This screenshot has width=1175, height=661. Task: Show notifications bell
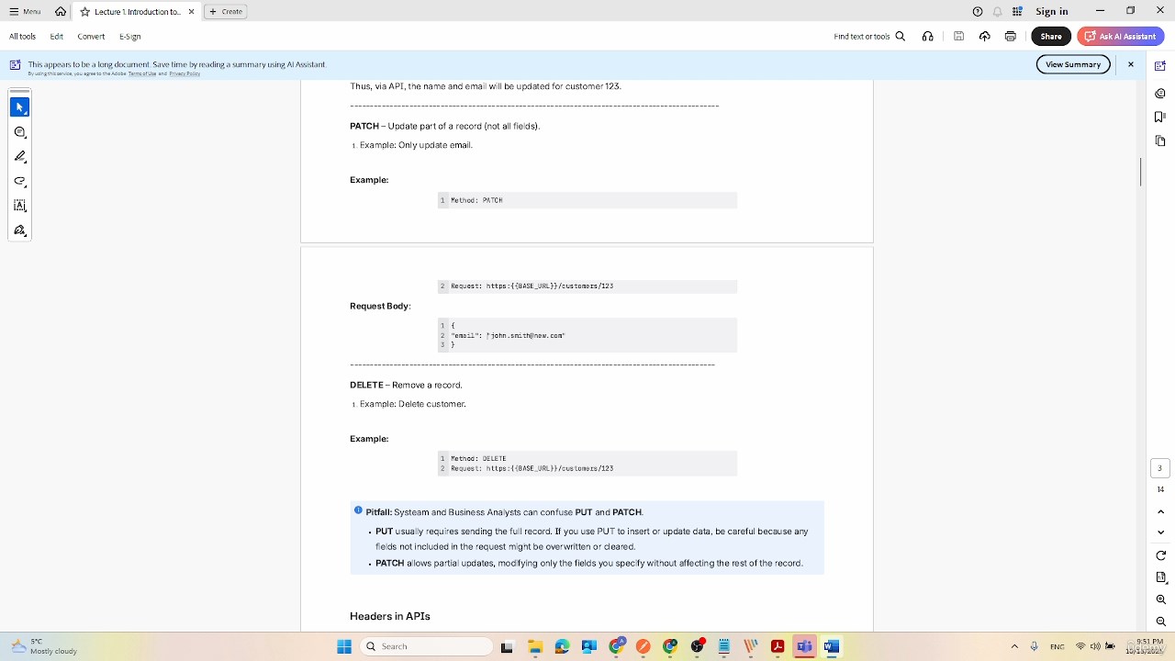tap(997, 12)
